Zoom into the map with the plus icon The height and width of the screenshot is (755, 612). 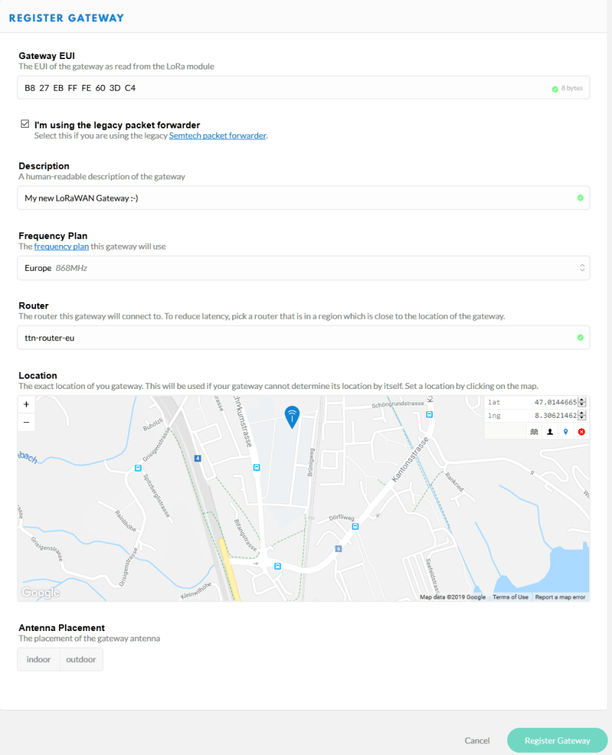click(x=26, y=404)
